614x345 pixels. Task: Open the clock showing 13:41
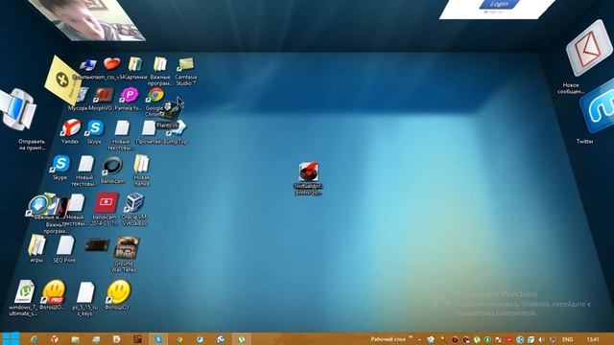click(593, 339)
